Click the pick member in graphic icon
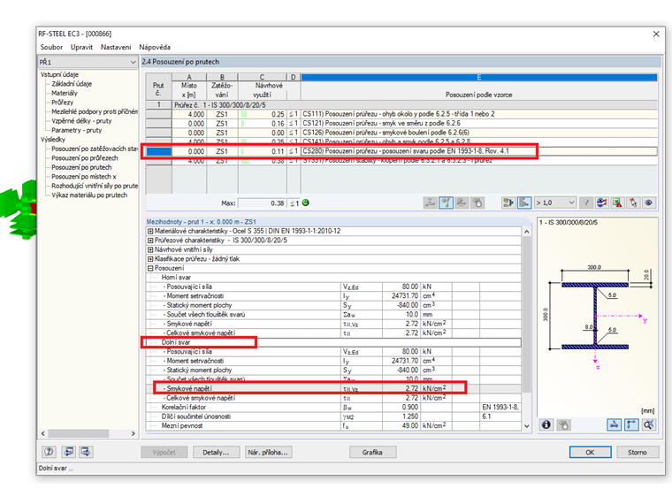672x504 pixels. point(633,202)
